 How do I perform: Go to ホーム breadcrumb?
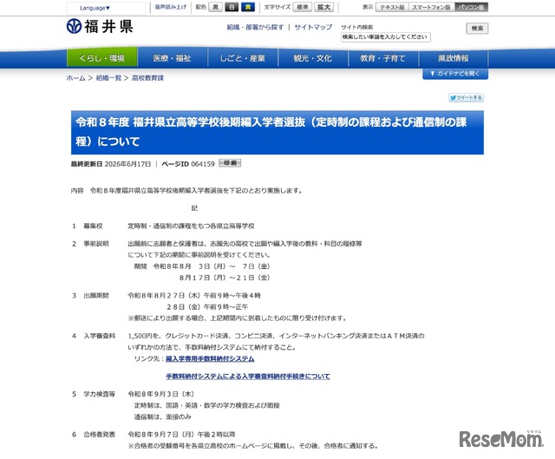pyautogui.click(x=75, y=78)
